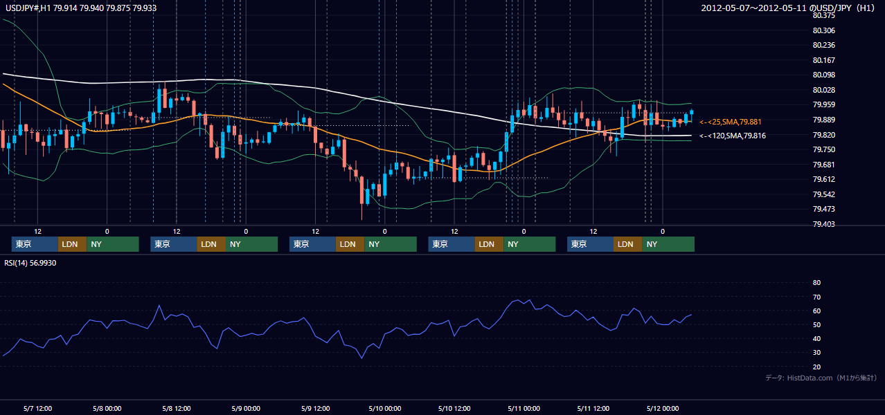Viewport: 885px width, 415px height.
Task: Click RSI scale value 50
Action: [x=816, y=324]
